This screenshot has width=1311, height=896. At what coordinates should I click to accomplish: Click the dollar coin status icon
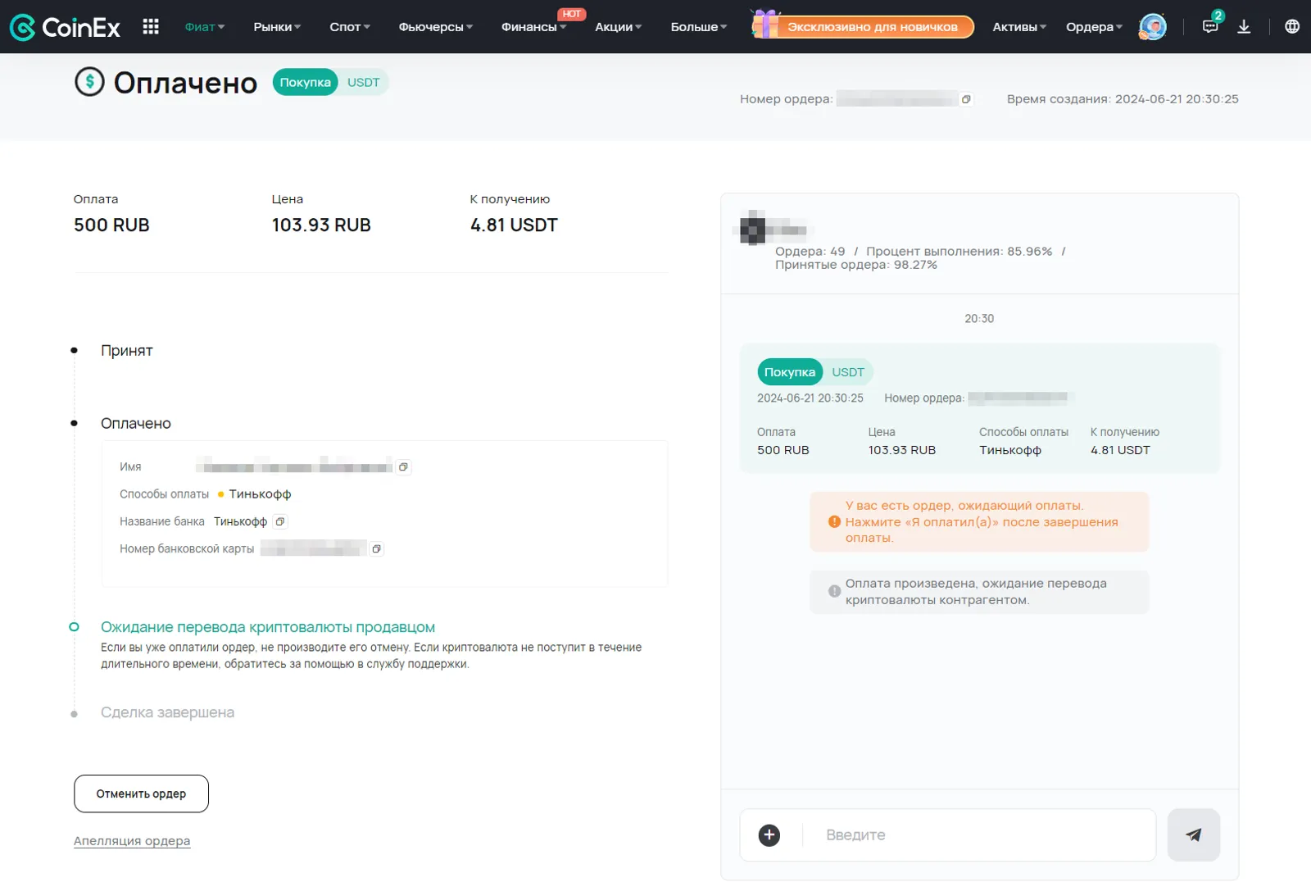(89, 81)
